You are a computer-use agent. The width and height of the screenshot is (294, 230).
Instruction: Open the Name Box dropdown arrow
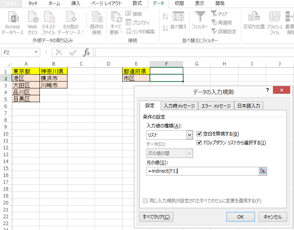pyautogui.click(x=36, y=52)
